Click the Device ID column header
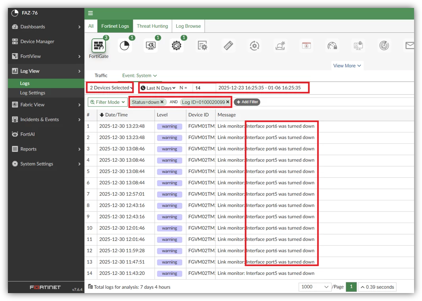Viewport: 422px width, 301px height. (198, 115)
